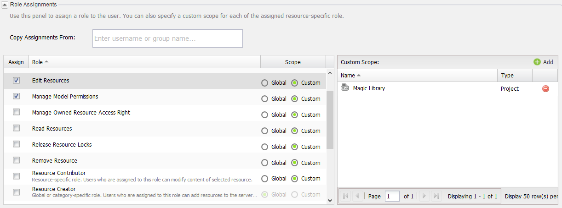This screenshot has height=208, width=562.
Task: Click the page number field
Action: pyautogui.click(x=392, y=196)
